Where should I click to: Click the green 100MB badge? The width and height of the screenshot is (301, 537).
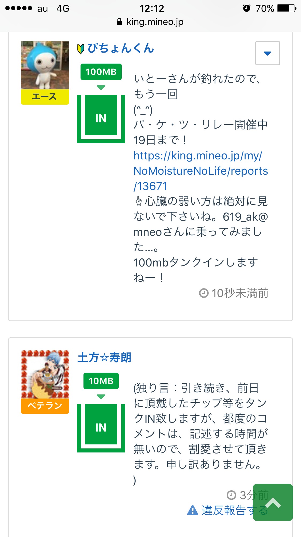(x=101, y=72)
